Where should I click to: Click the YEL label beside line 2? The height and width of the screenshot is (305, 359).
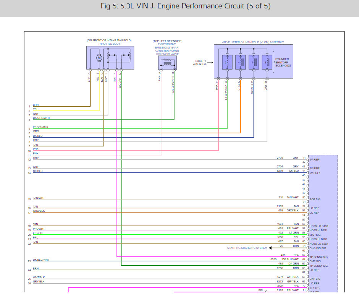click(x=35, y=109)
